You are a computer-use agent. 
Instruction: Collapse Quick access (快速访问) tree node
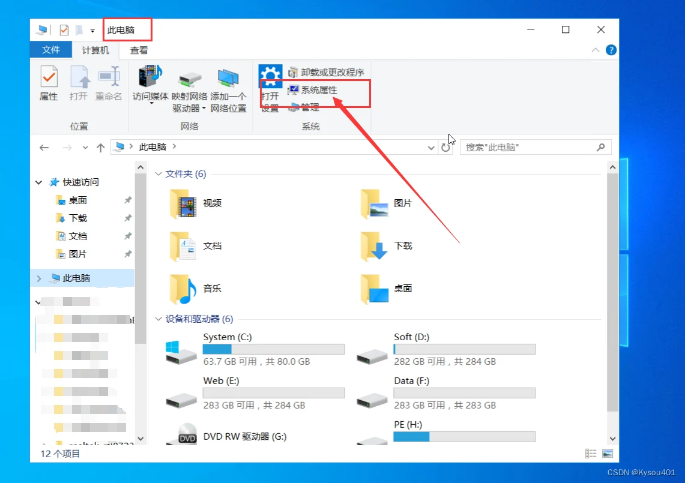point(38,182)
